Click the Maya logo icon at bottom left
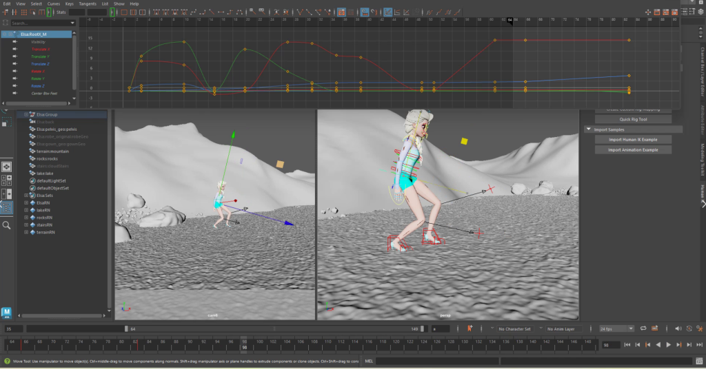The height and width of the screenshot is (369, 706). (6, 313)
